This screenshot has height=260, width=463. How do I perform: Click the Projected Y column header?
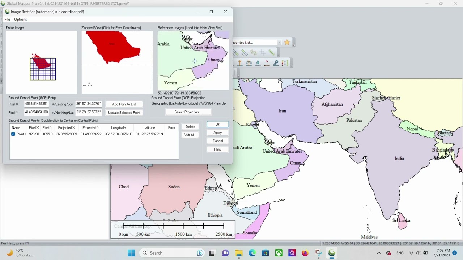(x=91, y=128)
